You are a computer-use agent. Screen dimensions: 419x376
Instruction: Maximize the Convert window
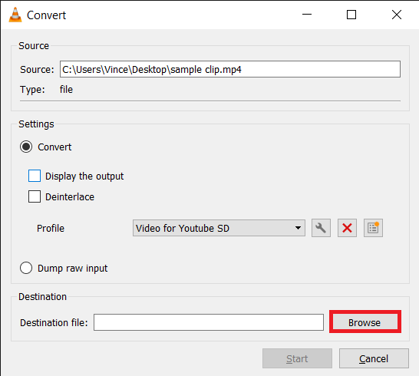click(x=351, y=15)
